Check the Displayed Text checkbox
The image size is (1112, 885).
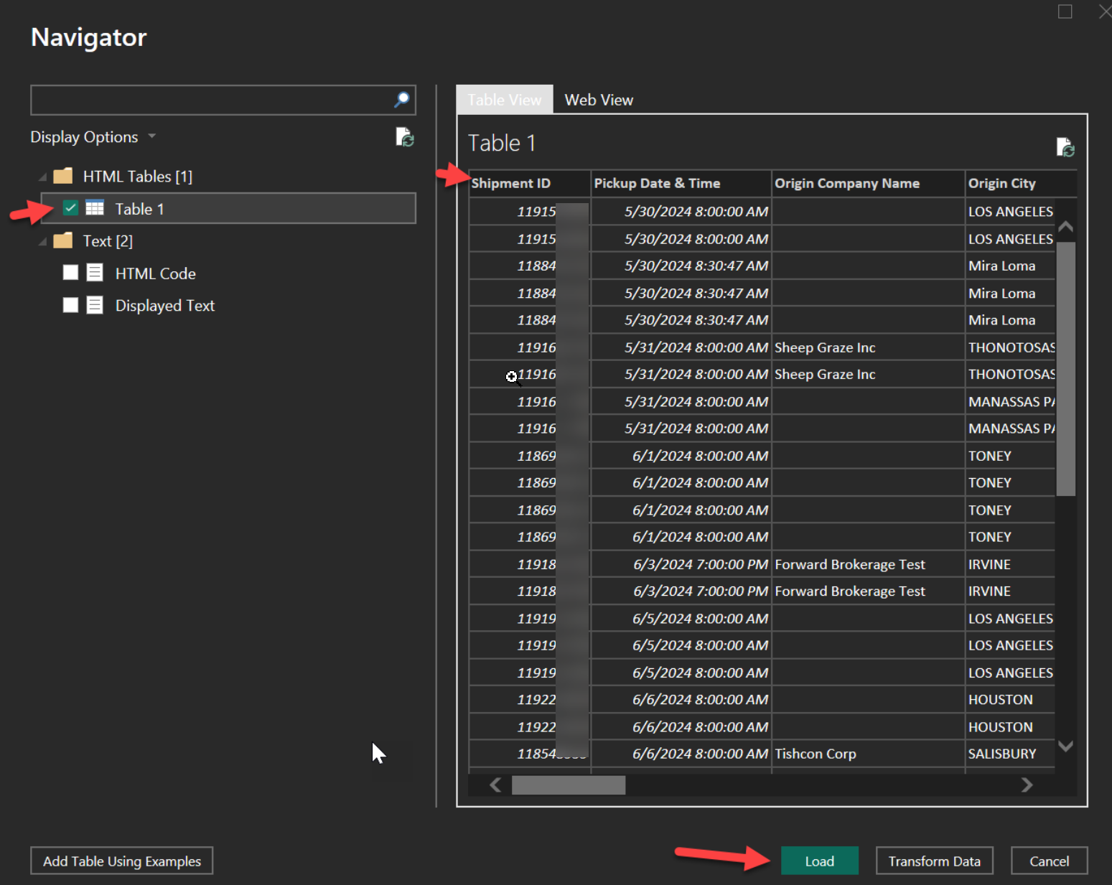(x=70, y=305)
